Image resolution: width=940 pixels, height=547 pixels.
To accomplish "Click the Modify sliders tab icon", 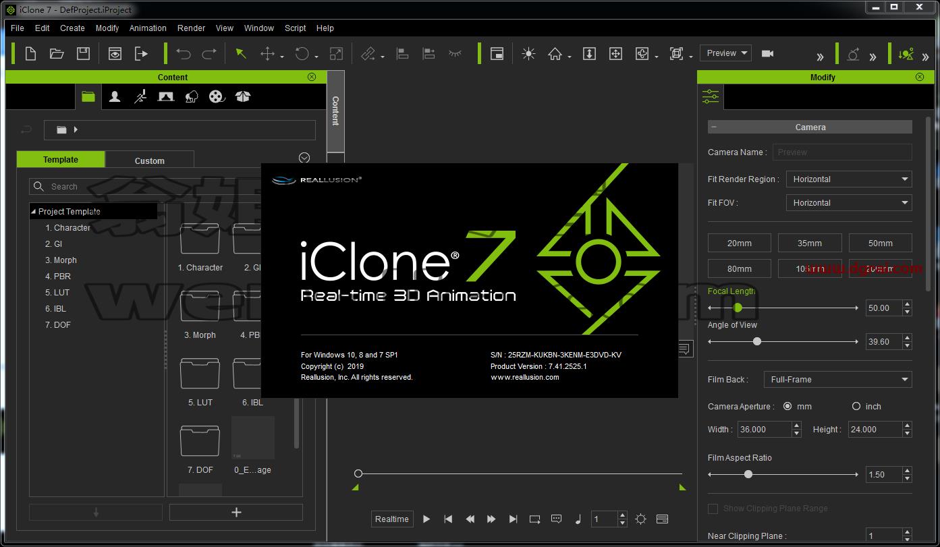I will pos(711,96).
